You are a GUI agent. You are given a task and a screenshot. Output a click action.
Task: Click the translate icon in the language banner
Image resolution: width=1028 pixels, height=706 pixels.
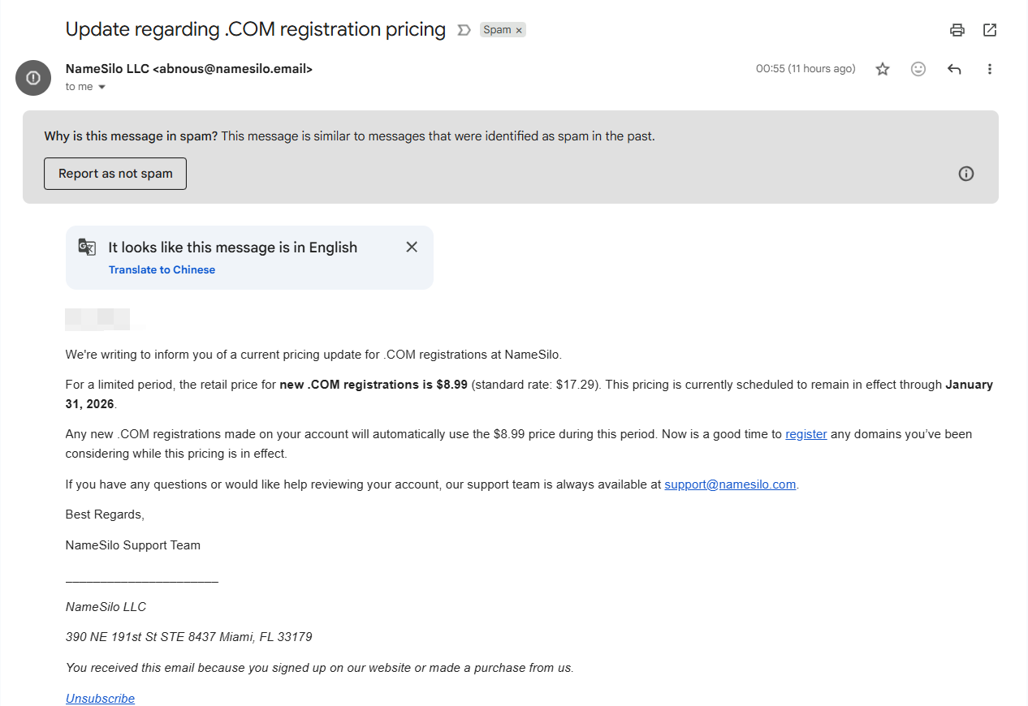(87, 248)
